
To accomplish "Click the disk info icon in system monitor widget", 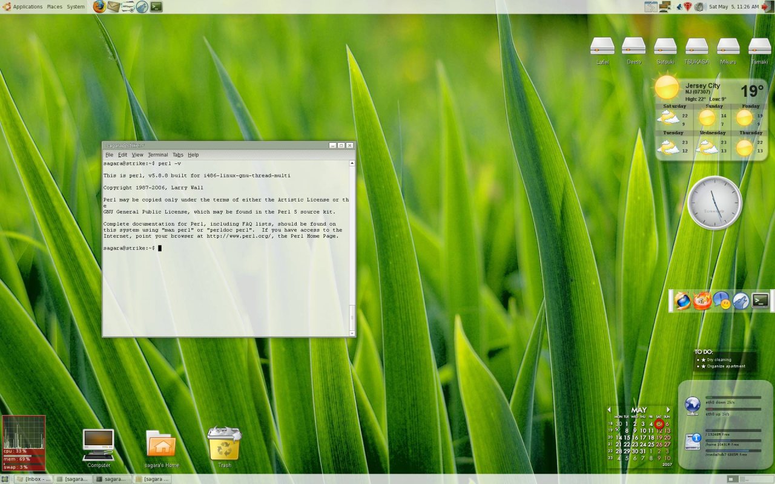I will pyautogui.click(x=693, y=442).
